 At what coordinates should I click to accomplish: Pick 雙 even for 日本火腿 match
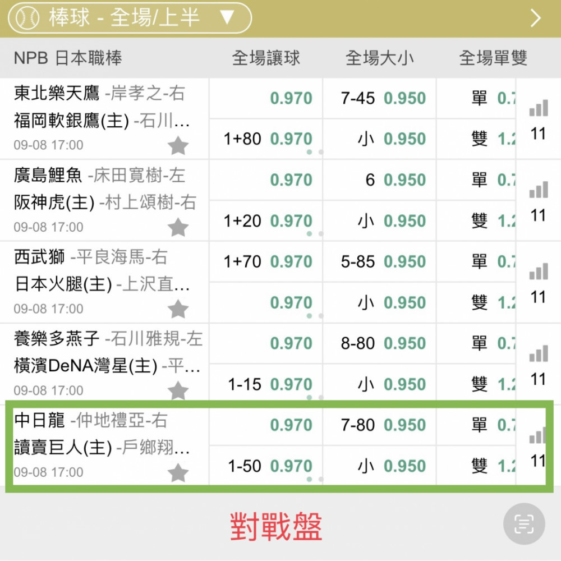[476, 303]
